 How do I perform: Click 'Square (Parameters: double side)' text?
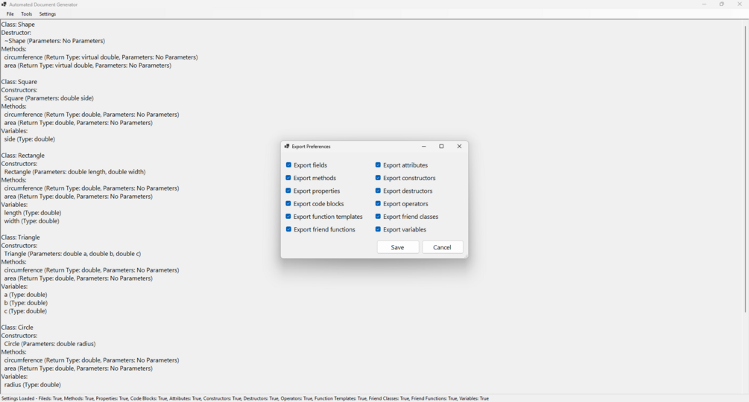pos(48,98)
